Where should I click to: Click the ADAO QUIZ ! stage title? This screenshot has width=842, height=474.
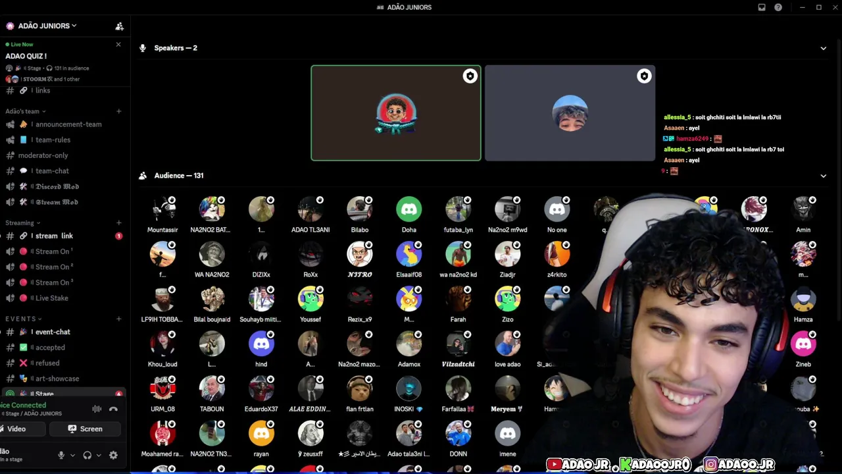[26, 56]
